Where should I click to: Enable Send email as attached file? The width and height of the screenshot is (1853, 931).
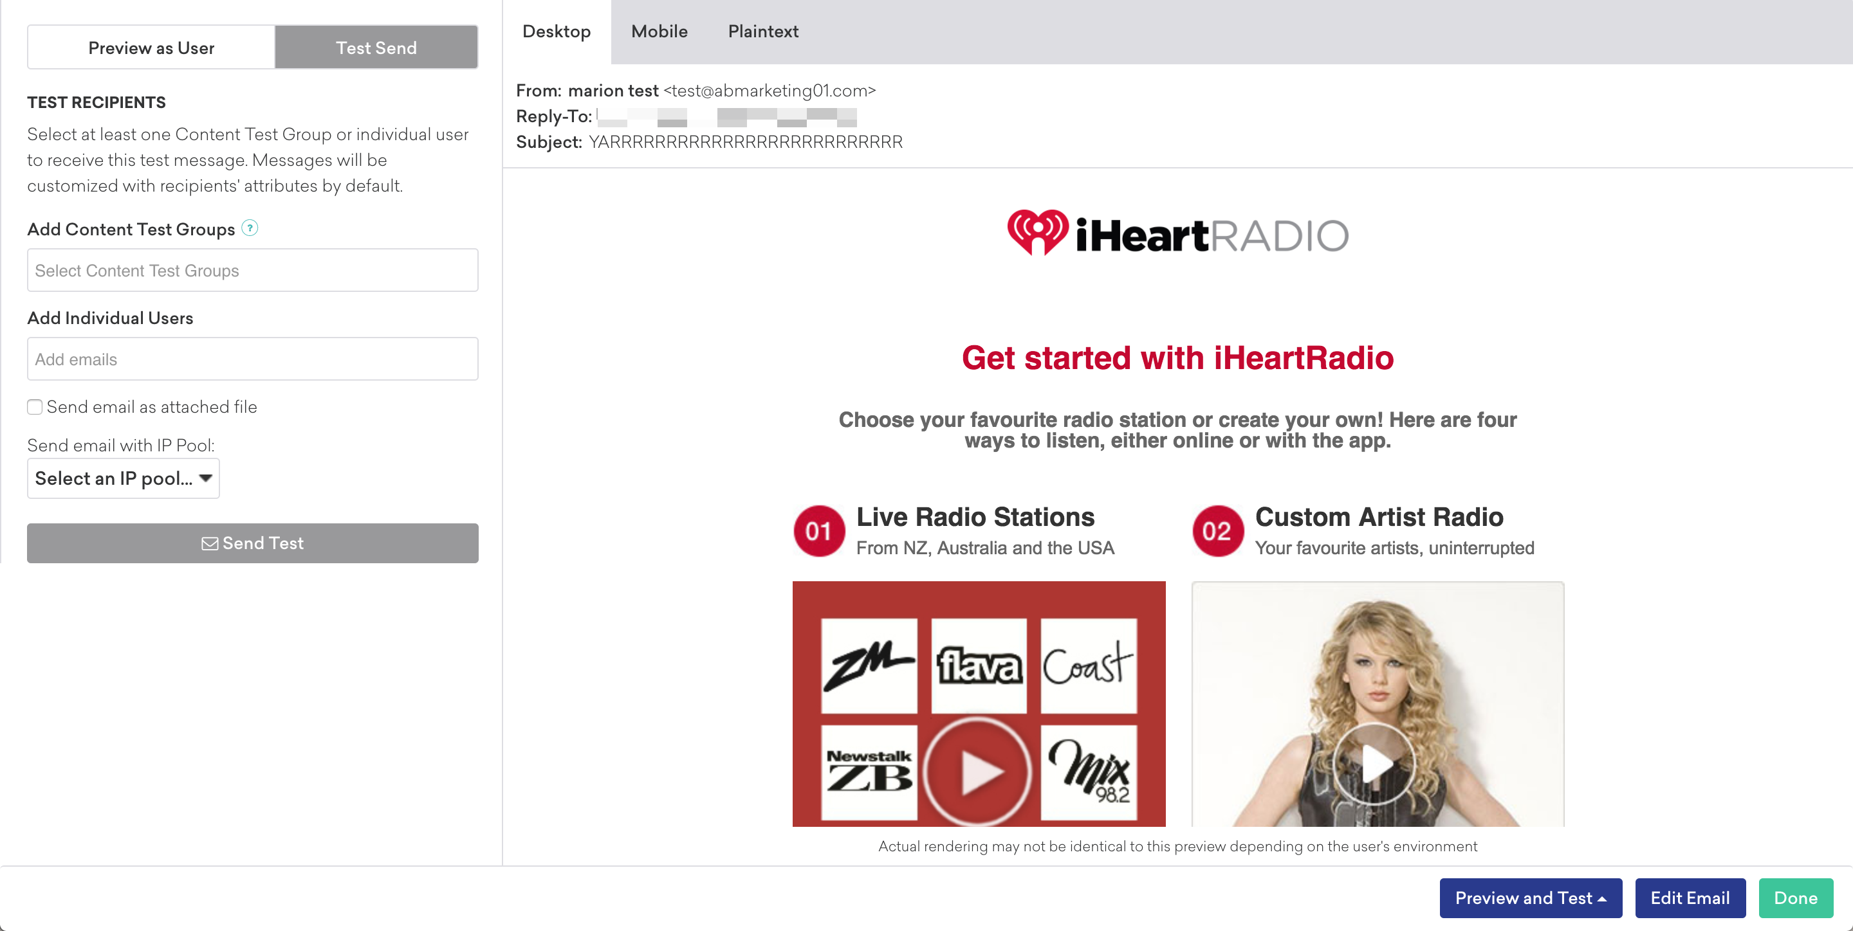coord(35,408)
